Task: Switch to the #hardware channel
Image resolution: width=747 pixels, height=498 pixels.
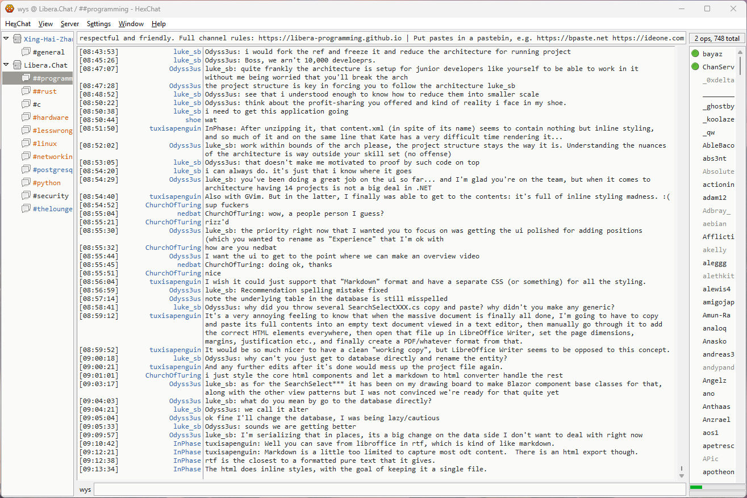Action: (x=50, y=118)
